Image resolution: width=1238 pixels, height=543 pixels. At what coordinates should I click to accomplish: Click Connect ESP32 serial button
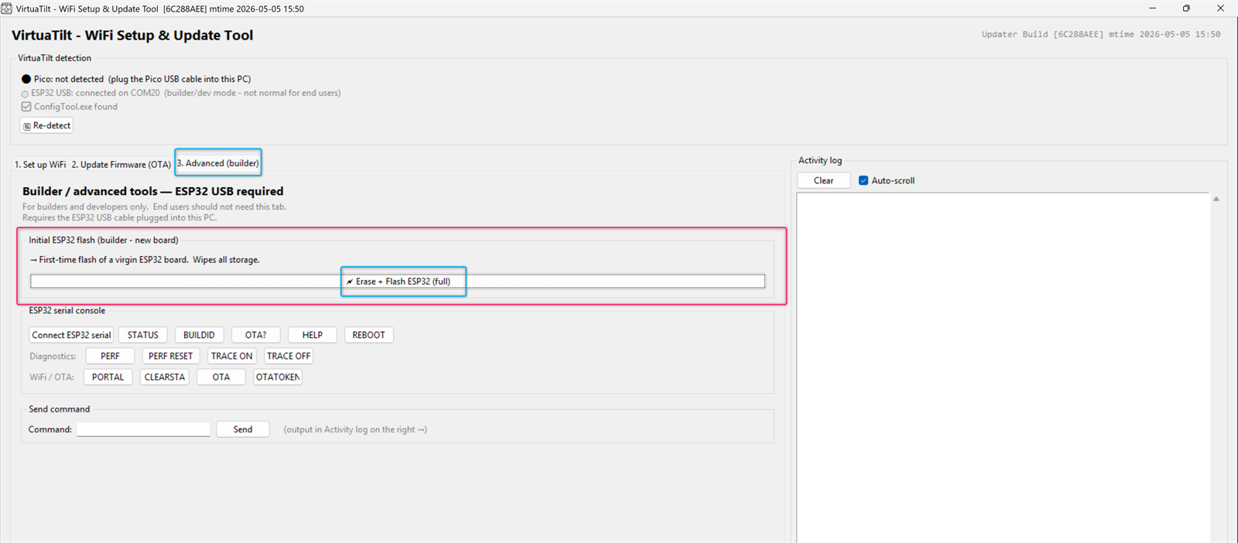71,335
